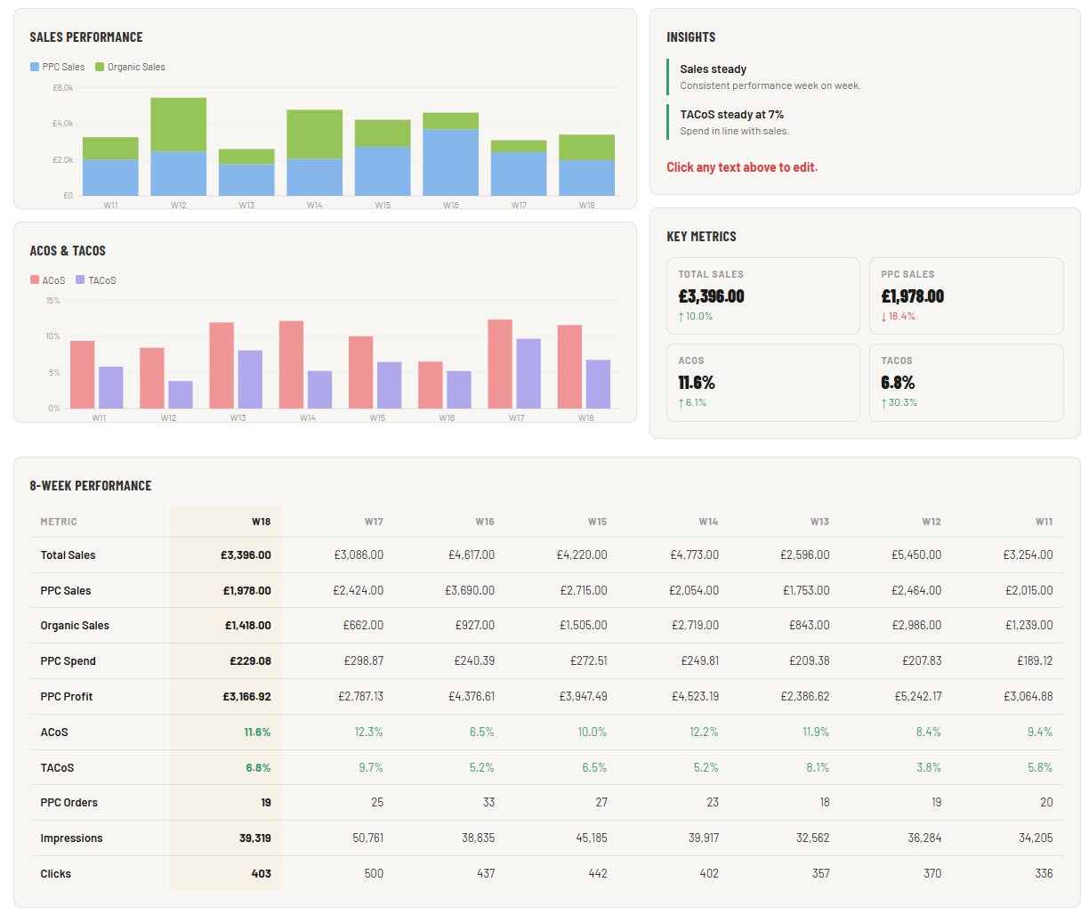The height and width of the screenshot is (915, 1089).
Task: Select the ACoS 11.6% metric card
Action: click(763, 383)
